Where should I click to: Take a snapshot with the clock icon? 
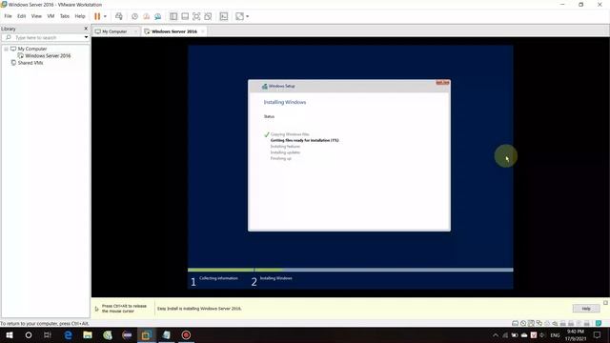134,16
